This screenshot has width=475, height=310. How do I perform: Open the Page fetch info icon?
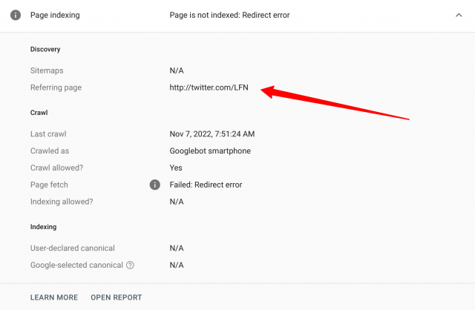pyautogui.click(x=155, y=185)
